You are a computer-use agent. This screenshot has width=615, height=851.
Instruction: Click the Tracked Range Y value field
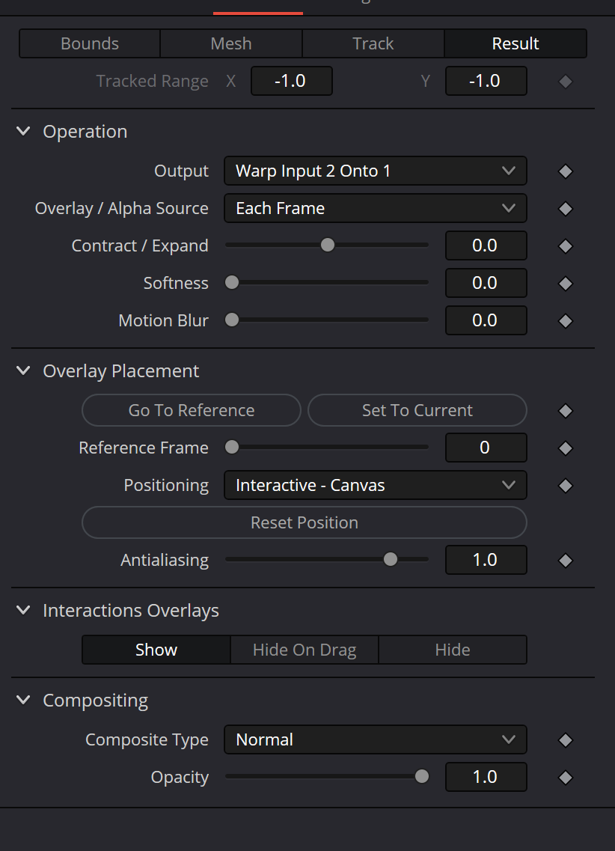pyautogui.click(x=486, y=81)
